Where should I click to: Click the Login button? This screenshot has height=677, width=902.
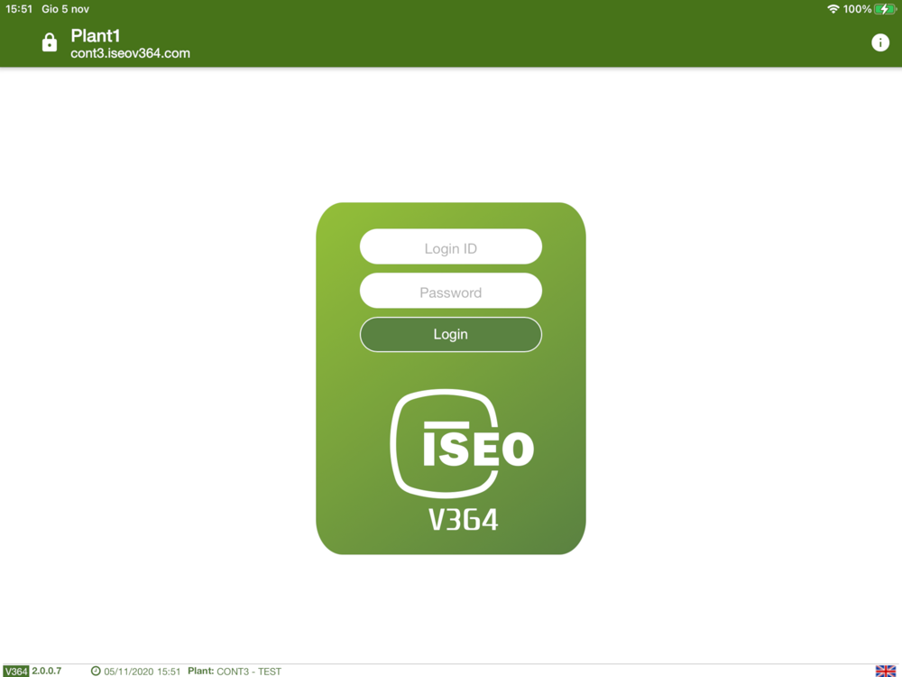coord(450,335)
